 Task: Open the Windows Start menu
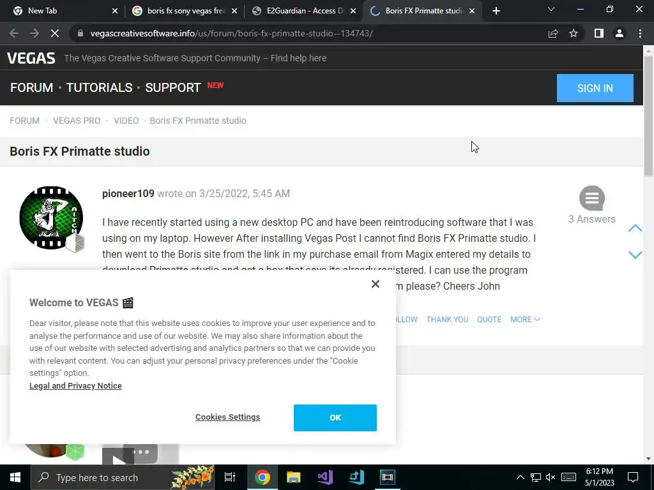(x=15, y=477)
